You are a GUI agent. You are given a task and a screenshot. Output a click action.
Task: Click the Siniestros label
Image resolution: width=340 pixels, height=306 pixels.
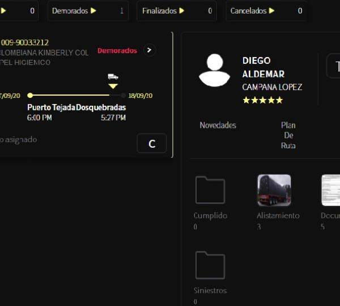coord(210,290)
